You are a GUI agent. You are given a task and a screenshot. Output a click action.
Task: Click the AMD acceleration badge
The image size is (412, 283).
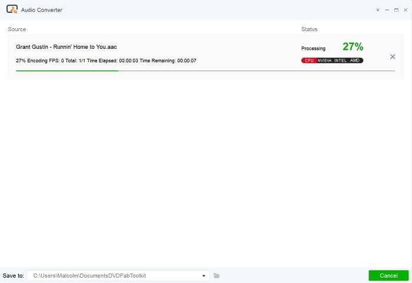(x=355, y=60)
